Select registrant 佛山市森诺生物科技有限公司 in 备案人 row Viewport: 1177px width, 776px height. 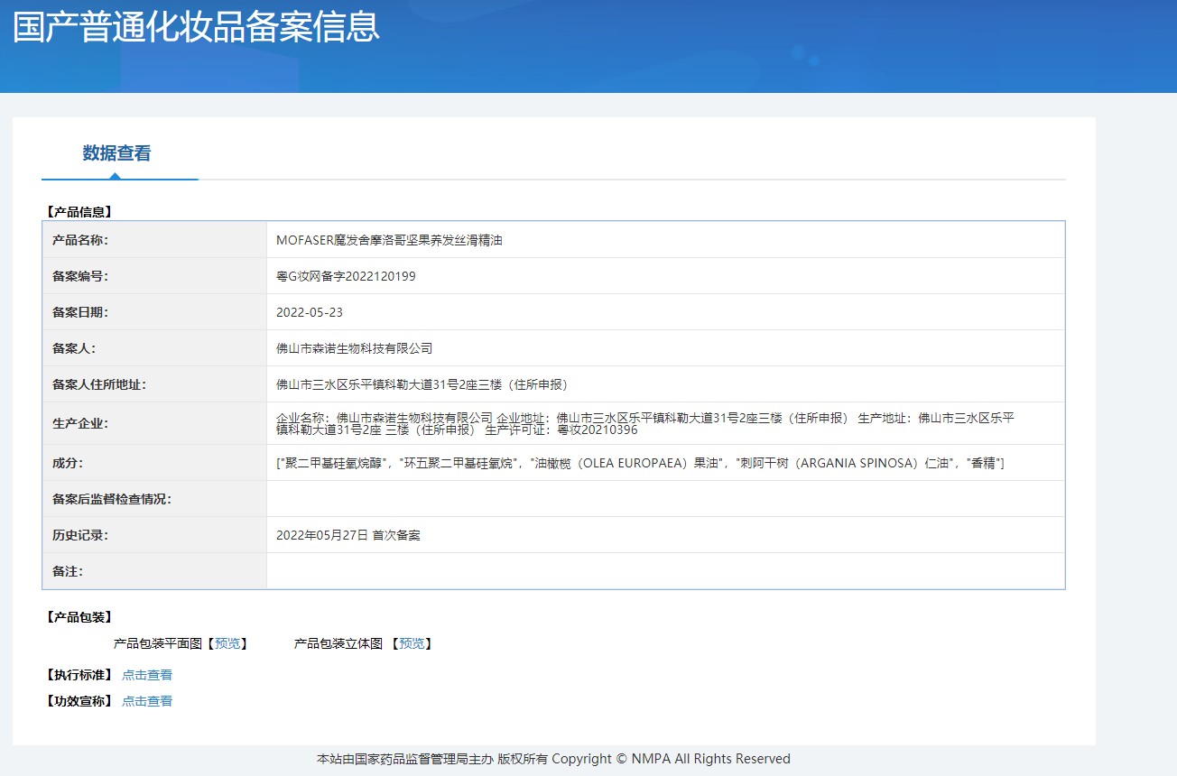355,348
